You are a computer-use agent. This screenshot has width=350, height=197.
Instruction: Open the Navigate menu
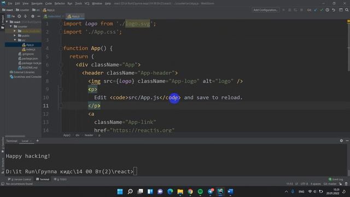pyautogui.click(x=37, y=3)
